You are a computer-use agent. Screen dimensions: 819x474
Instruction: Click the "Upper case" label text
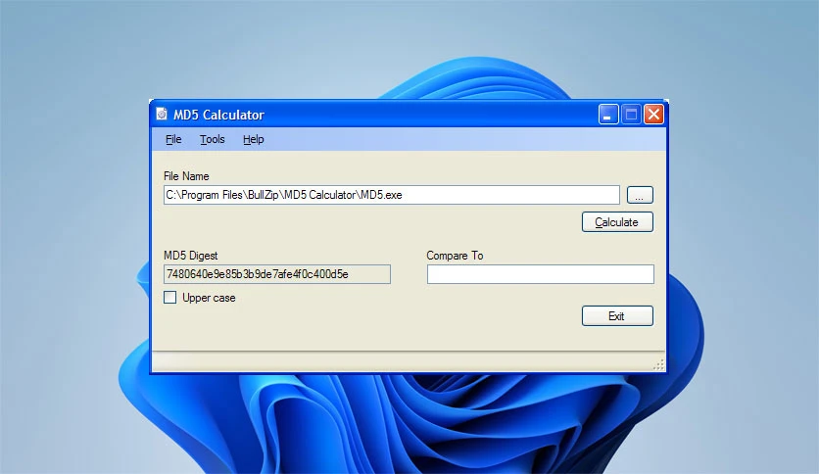tap(209, 298)
